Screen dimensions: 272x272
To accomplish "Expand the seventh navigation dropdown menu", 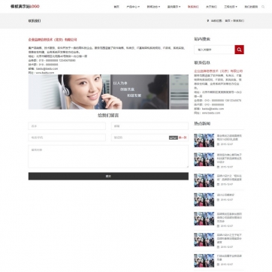I will point(231,7).
